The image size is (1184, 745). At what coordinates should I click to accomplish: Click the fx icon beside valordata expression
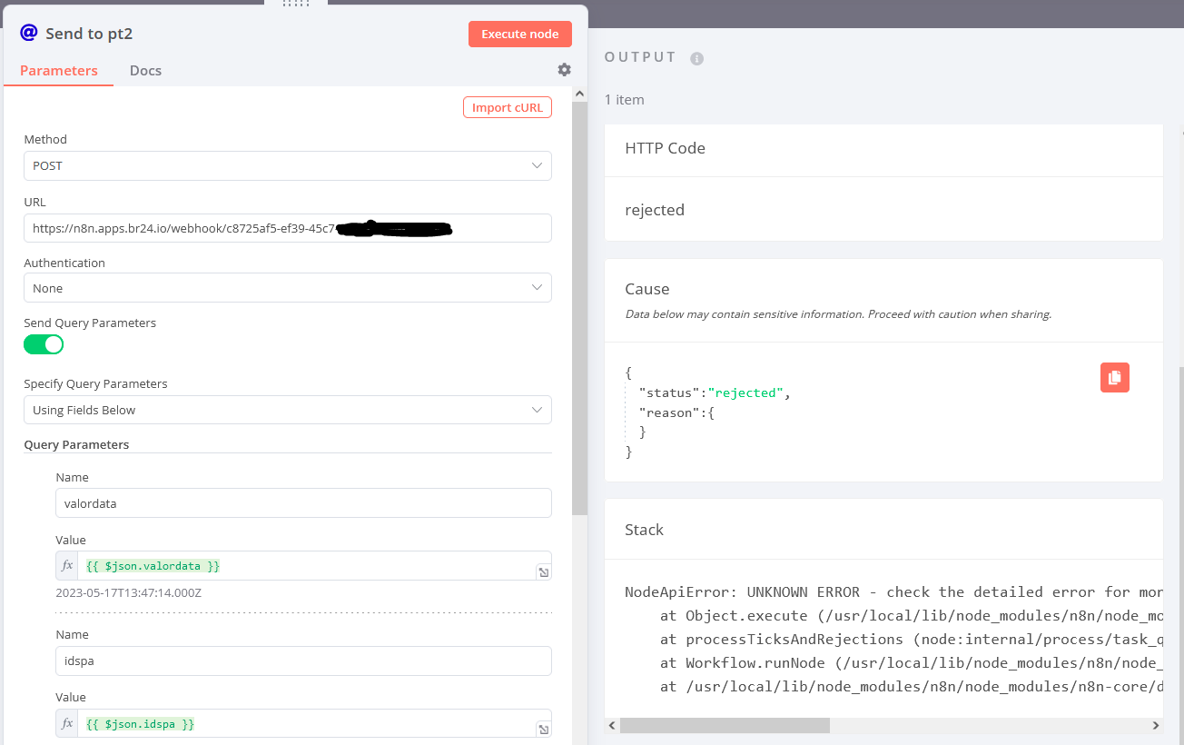click(x=67, y=566)
